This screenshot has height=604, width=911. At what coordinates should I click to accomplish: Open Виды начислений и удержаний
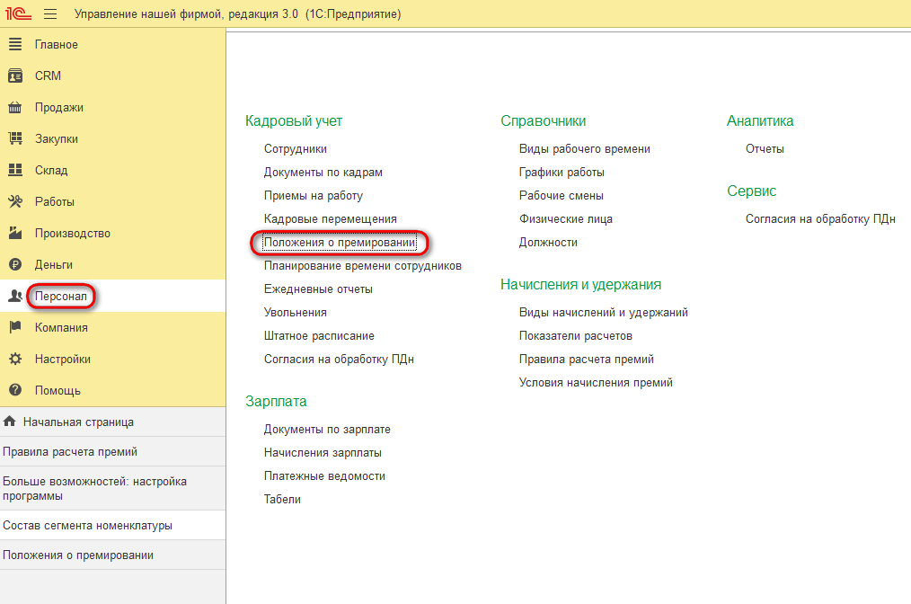pyautogui.click(x=603, y=313)
